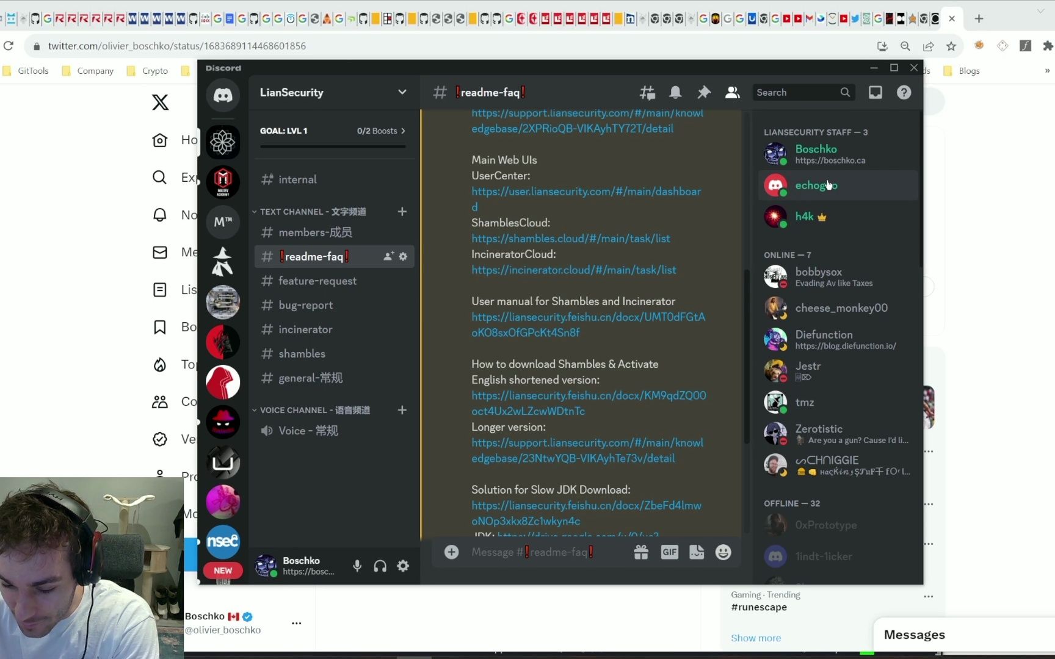Open the shambles channel

(334, 354)
